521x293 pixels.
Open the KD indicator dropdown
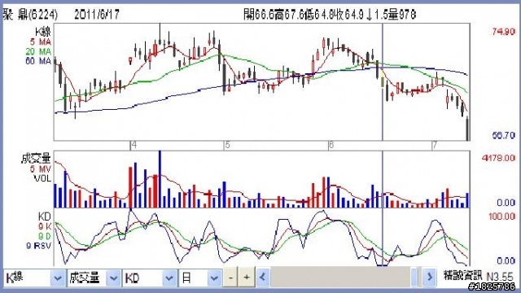[x=149, y=278]
